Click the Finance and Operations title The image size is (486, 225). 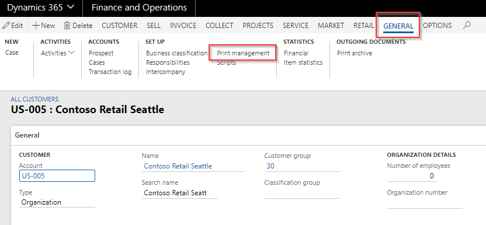(x=139, y=8)
